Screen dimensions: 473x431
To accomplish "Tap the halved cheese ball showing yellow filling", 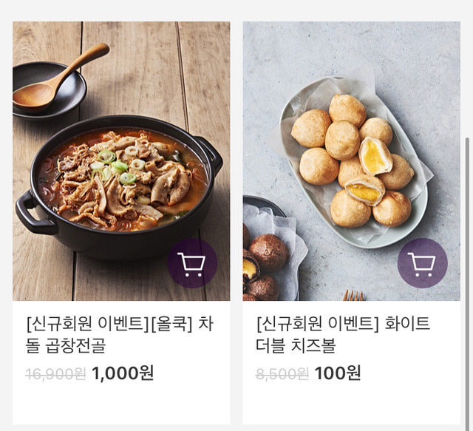I will pyautogui.click(x=375, y=157).
